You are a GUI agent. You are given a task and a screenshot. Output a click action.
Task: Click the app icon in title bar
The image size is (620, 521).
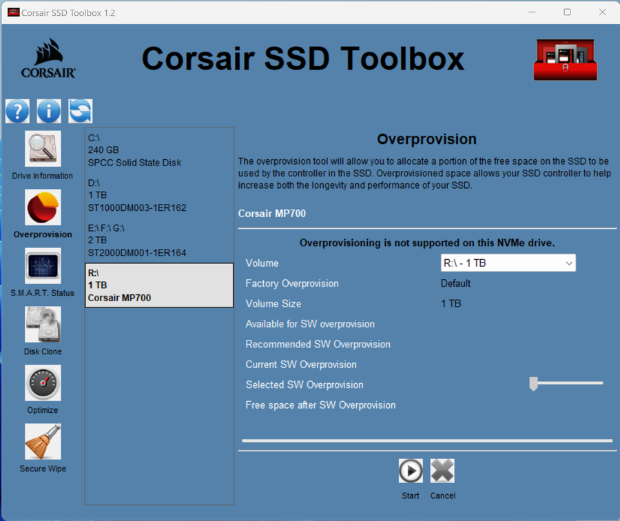coord(14,12)
